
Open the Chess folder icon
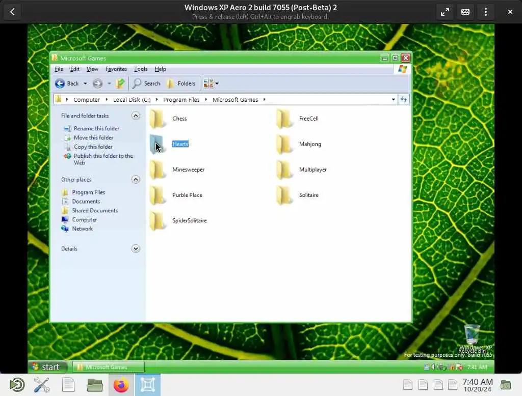[157, 119]
